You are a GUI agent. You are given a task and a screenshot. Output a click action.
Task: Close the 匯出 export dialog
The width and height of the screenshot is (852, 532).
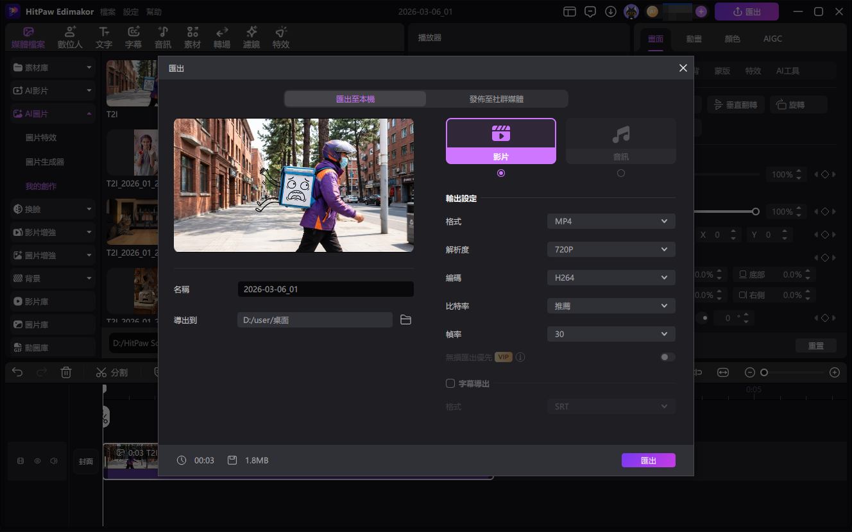click(x=683, y=68)
